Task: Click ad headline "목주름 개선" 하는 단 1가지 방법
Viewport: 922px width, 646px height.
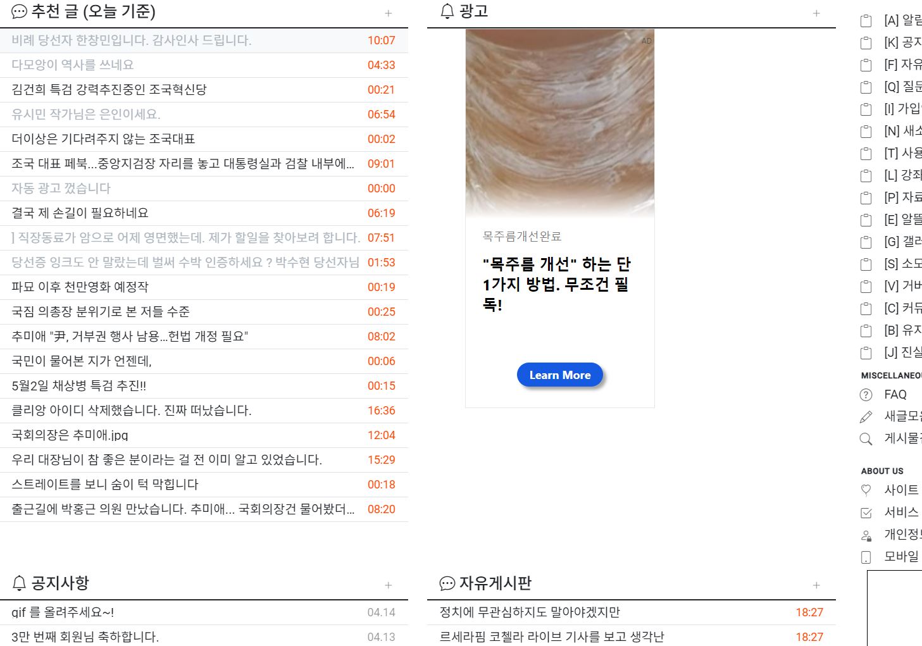Action: (557, 284)
